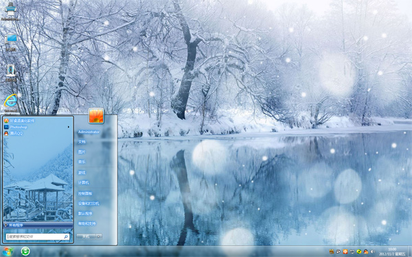Click the Windows Start orb
The width and height of the screenshot is (412, 257).
(x=8, y=252)
